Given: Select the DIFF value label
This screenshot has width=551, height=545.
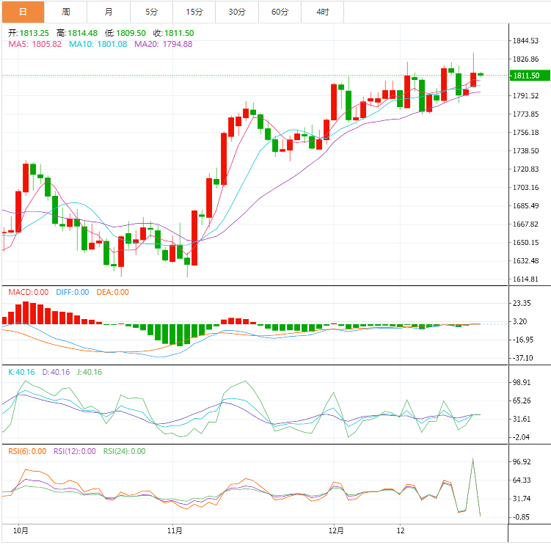Looking at the screenshot, I should coord(70,292).
